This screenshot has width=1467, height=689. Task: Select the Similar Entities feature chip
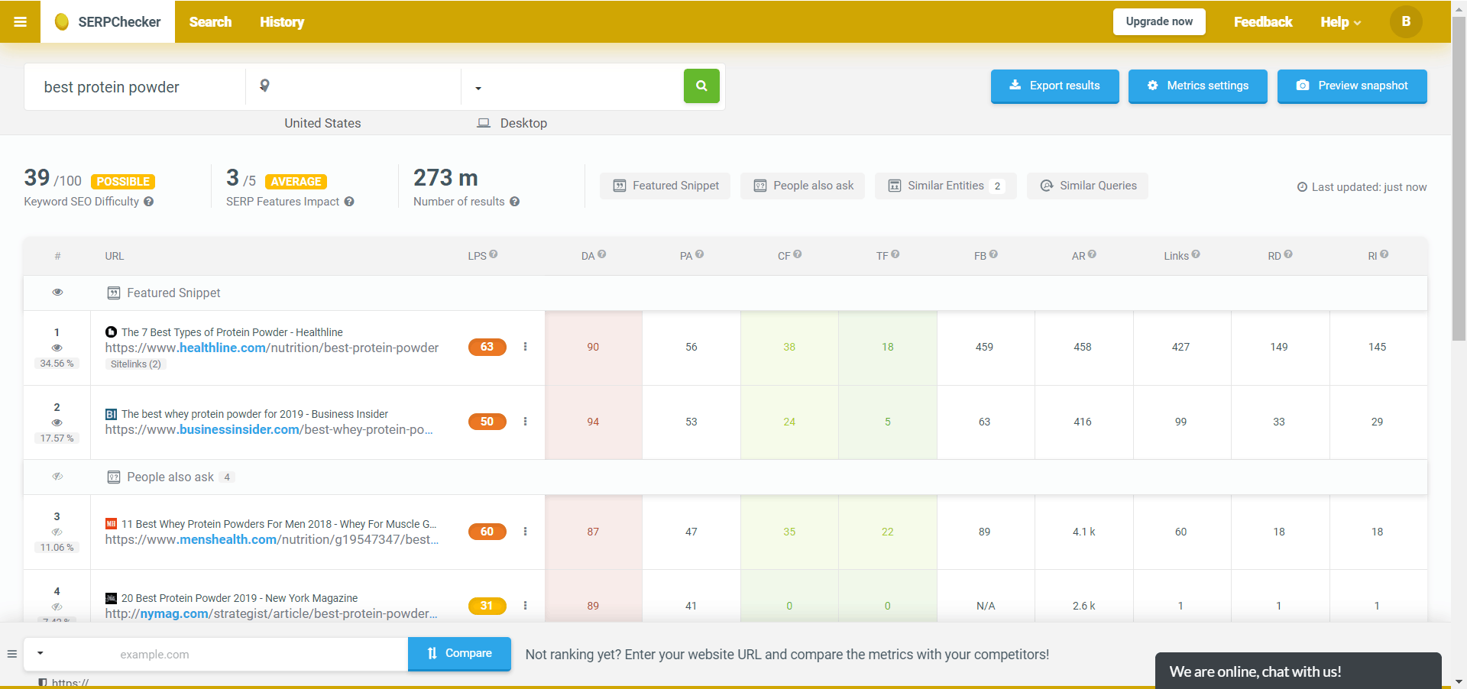(946, 186)
